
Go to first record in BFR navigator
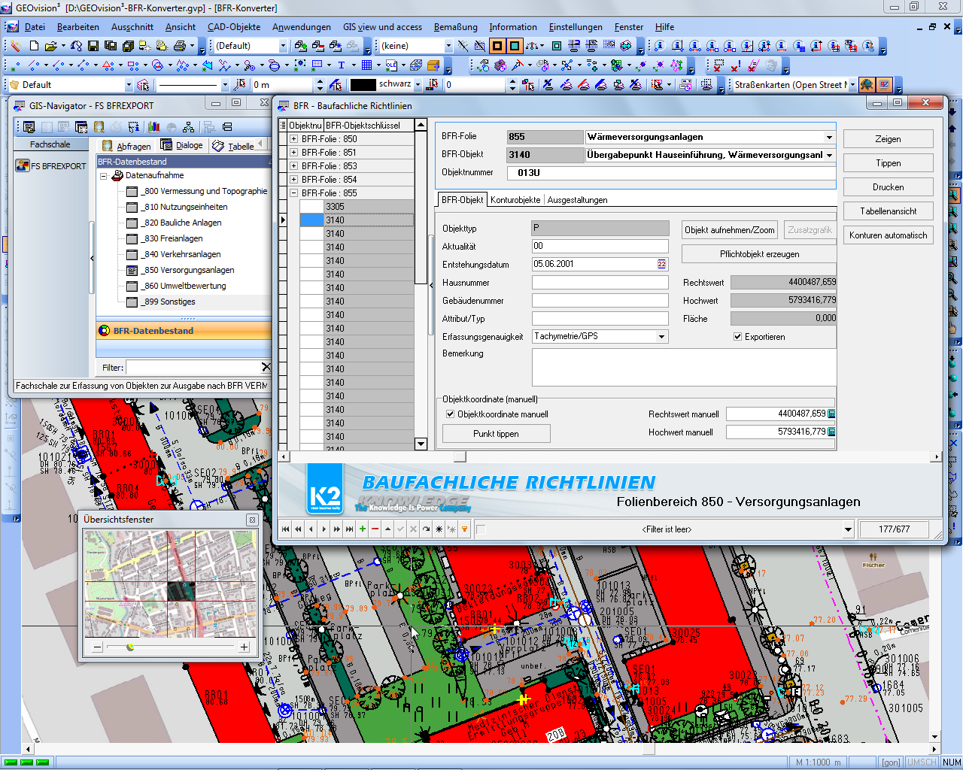(x=286, y=529)
